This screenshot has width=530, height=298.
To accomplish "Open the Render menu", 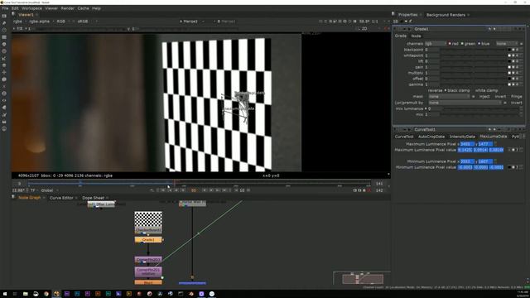I will (x=68, y=8).
